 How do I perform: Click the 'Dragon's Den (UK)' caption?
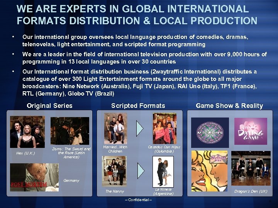pos(251,191)
